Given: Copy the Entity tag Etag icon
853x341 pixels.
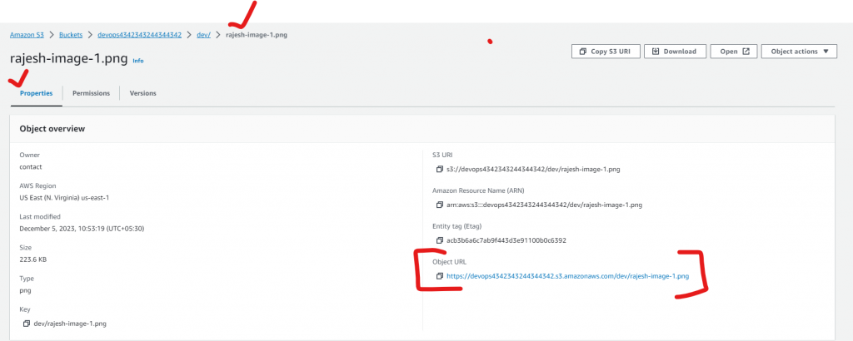Looking at the screenshot, I should [440, 240].
